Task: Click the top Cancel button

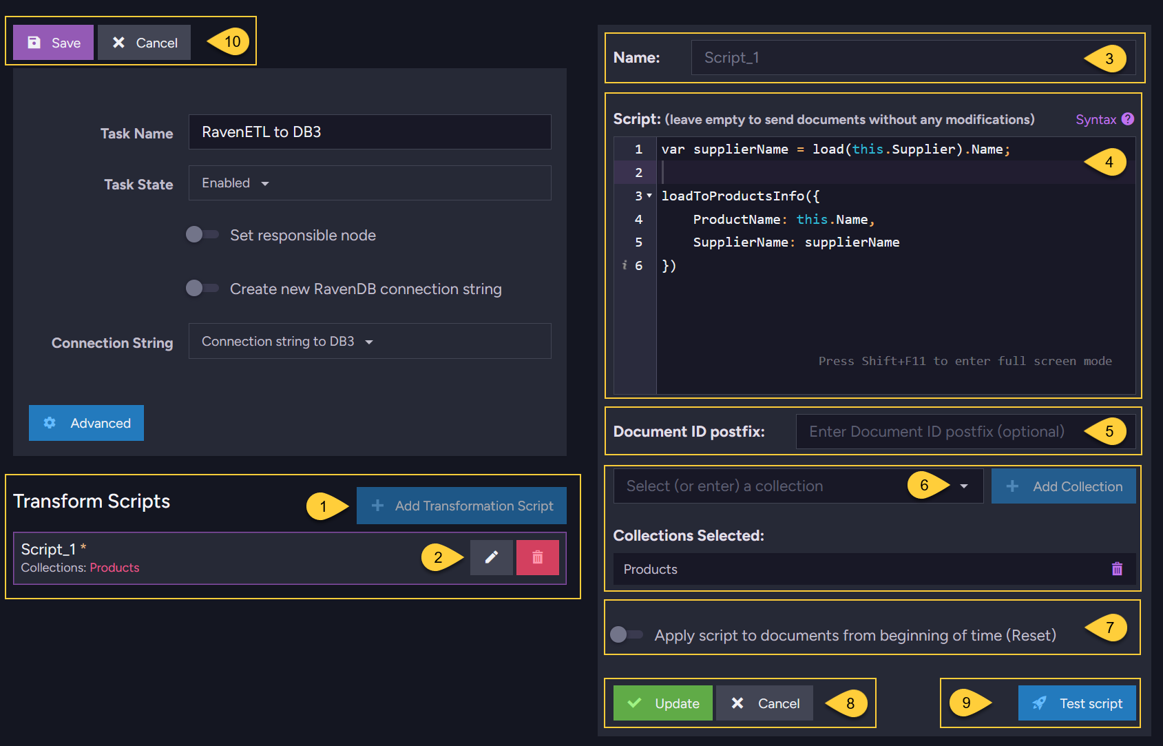Action: coord(144,43)
